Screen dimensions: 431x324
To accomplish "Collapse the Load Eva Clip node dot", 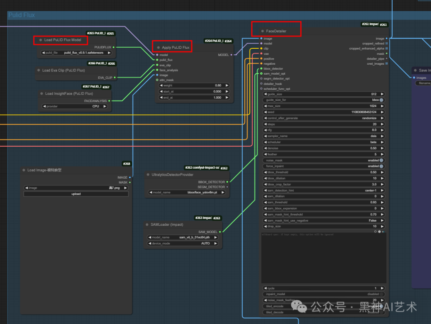I will 39,70.
